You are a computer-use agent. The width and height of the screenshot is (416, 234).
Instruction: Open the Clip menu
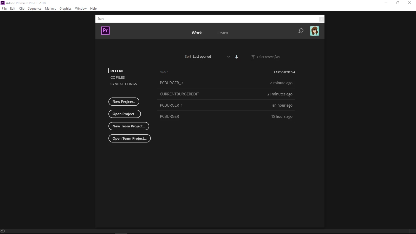(22, 8)
